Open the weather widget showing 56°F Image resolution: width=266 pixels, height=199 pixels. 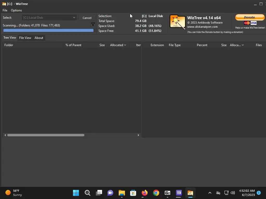point(14,193)
